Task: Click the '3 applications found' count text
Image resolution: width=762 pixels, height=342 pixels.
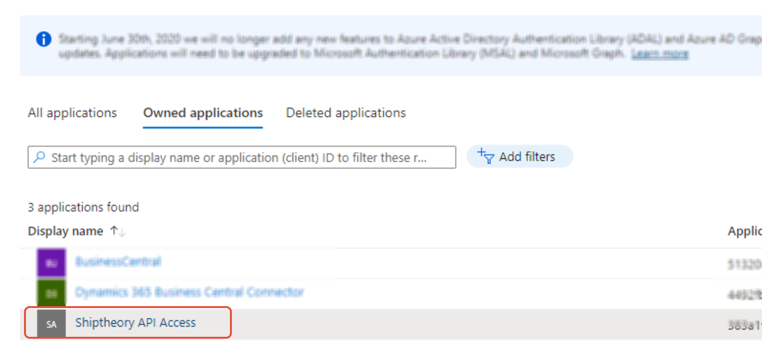Action: click(x=83, y=207)
